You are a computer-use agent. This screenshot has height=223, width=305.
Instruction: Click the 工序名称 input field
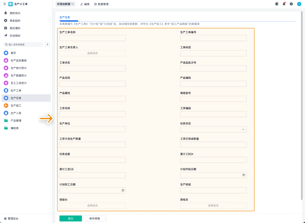93,114
